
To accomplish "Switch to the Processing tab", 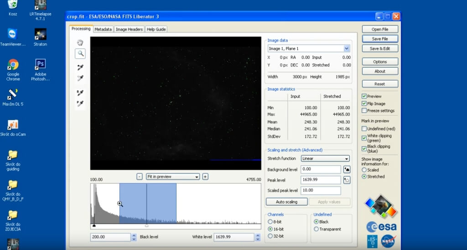I will 81,29.
